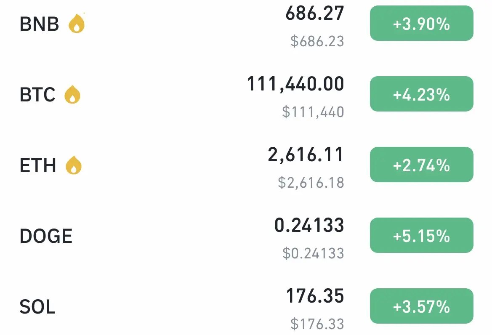Tap the +5.15% change badge for DOGE

(421, 235)
